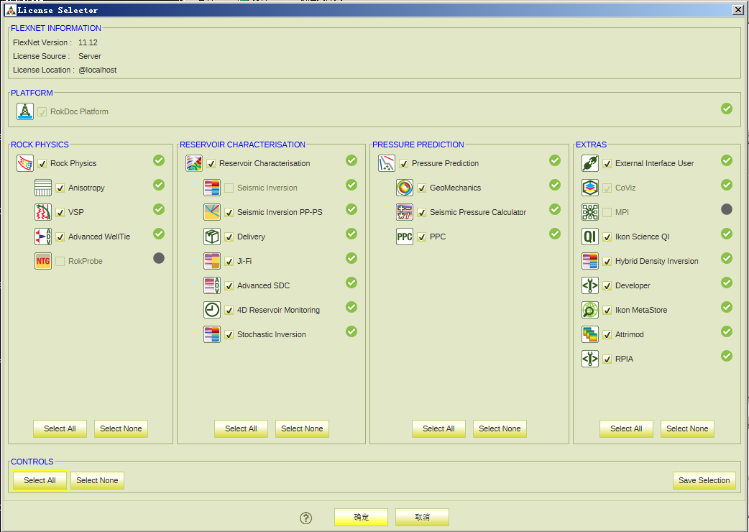Cancel with the 取消 button
Image resolution: width=749 pixels, height=532 pixels.
[422, 517]
